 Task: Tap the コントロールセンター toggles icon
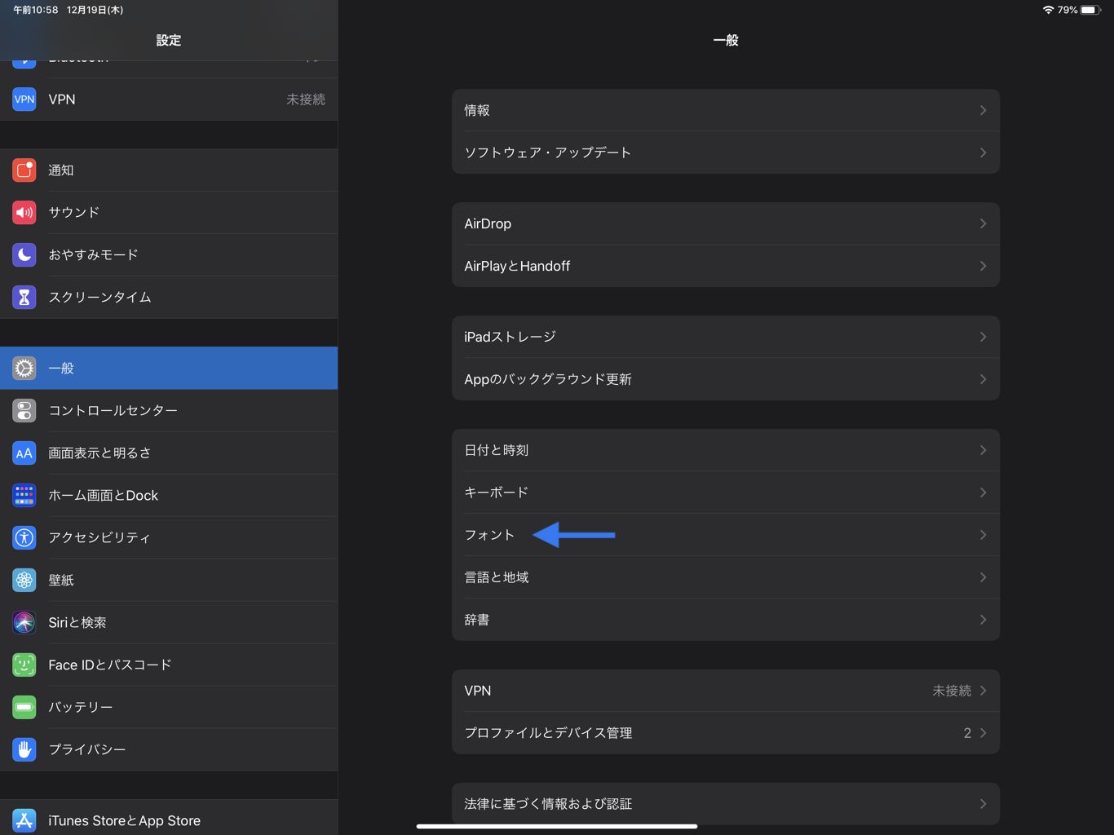click(24, 410)
